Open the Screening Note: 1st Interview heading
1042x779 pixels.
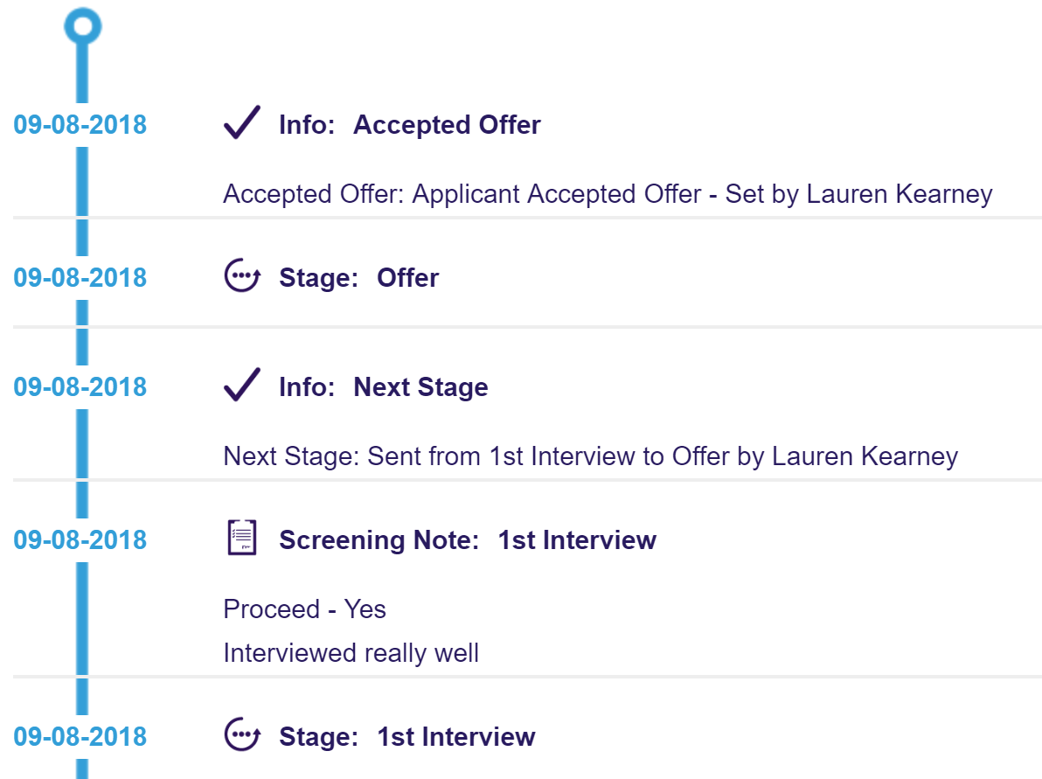[468, 539]
